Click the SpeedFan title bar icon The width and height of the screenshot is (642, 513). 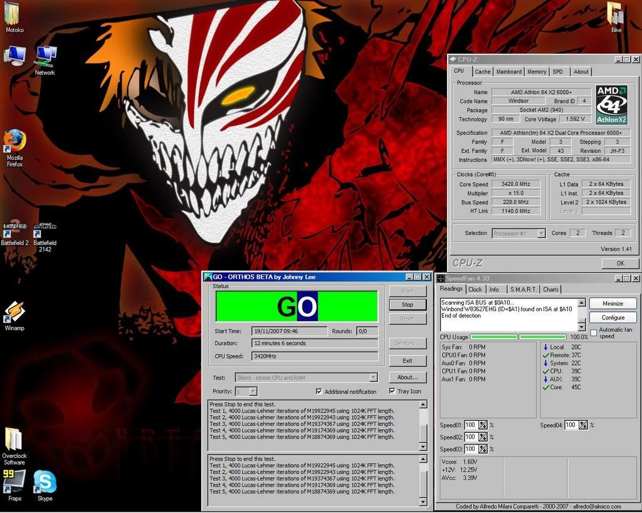coord(441,279)
